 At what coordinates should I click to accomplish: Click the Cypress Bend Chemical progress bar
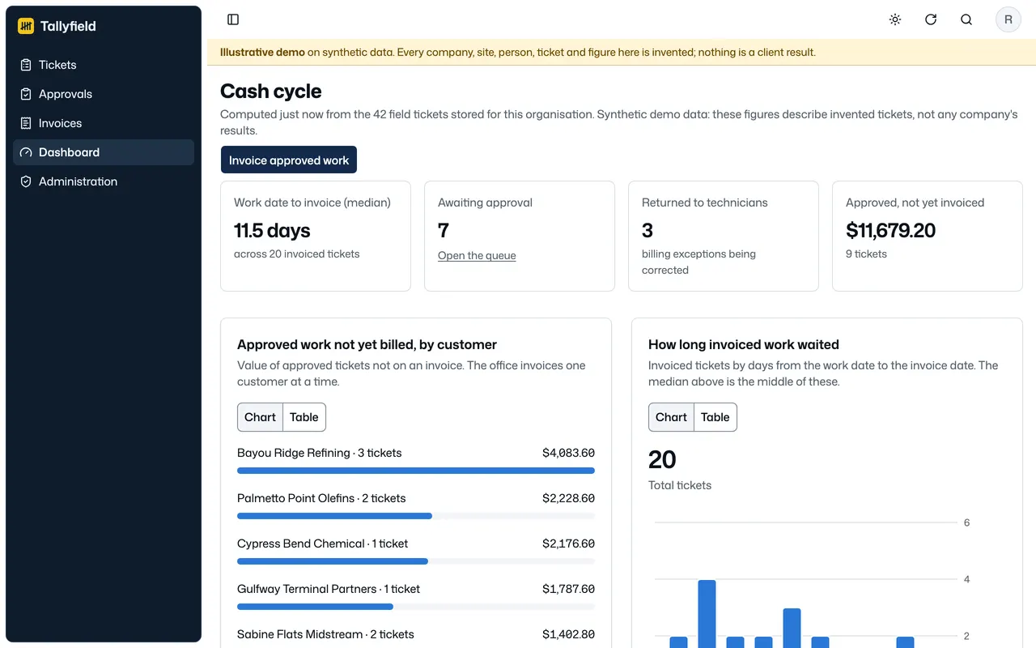(416, 561)
